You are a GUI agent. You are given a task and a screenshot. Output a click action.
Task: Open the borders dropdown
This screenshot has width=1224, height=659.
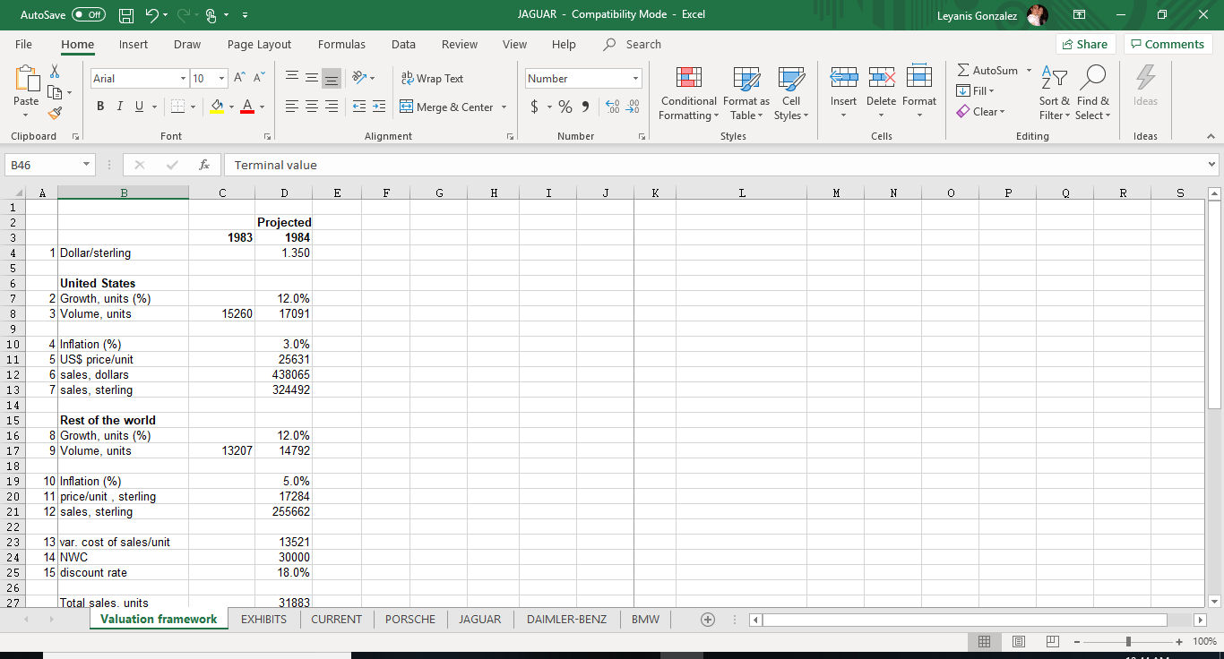(x=193, y=107)
